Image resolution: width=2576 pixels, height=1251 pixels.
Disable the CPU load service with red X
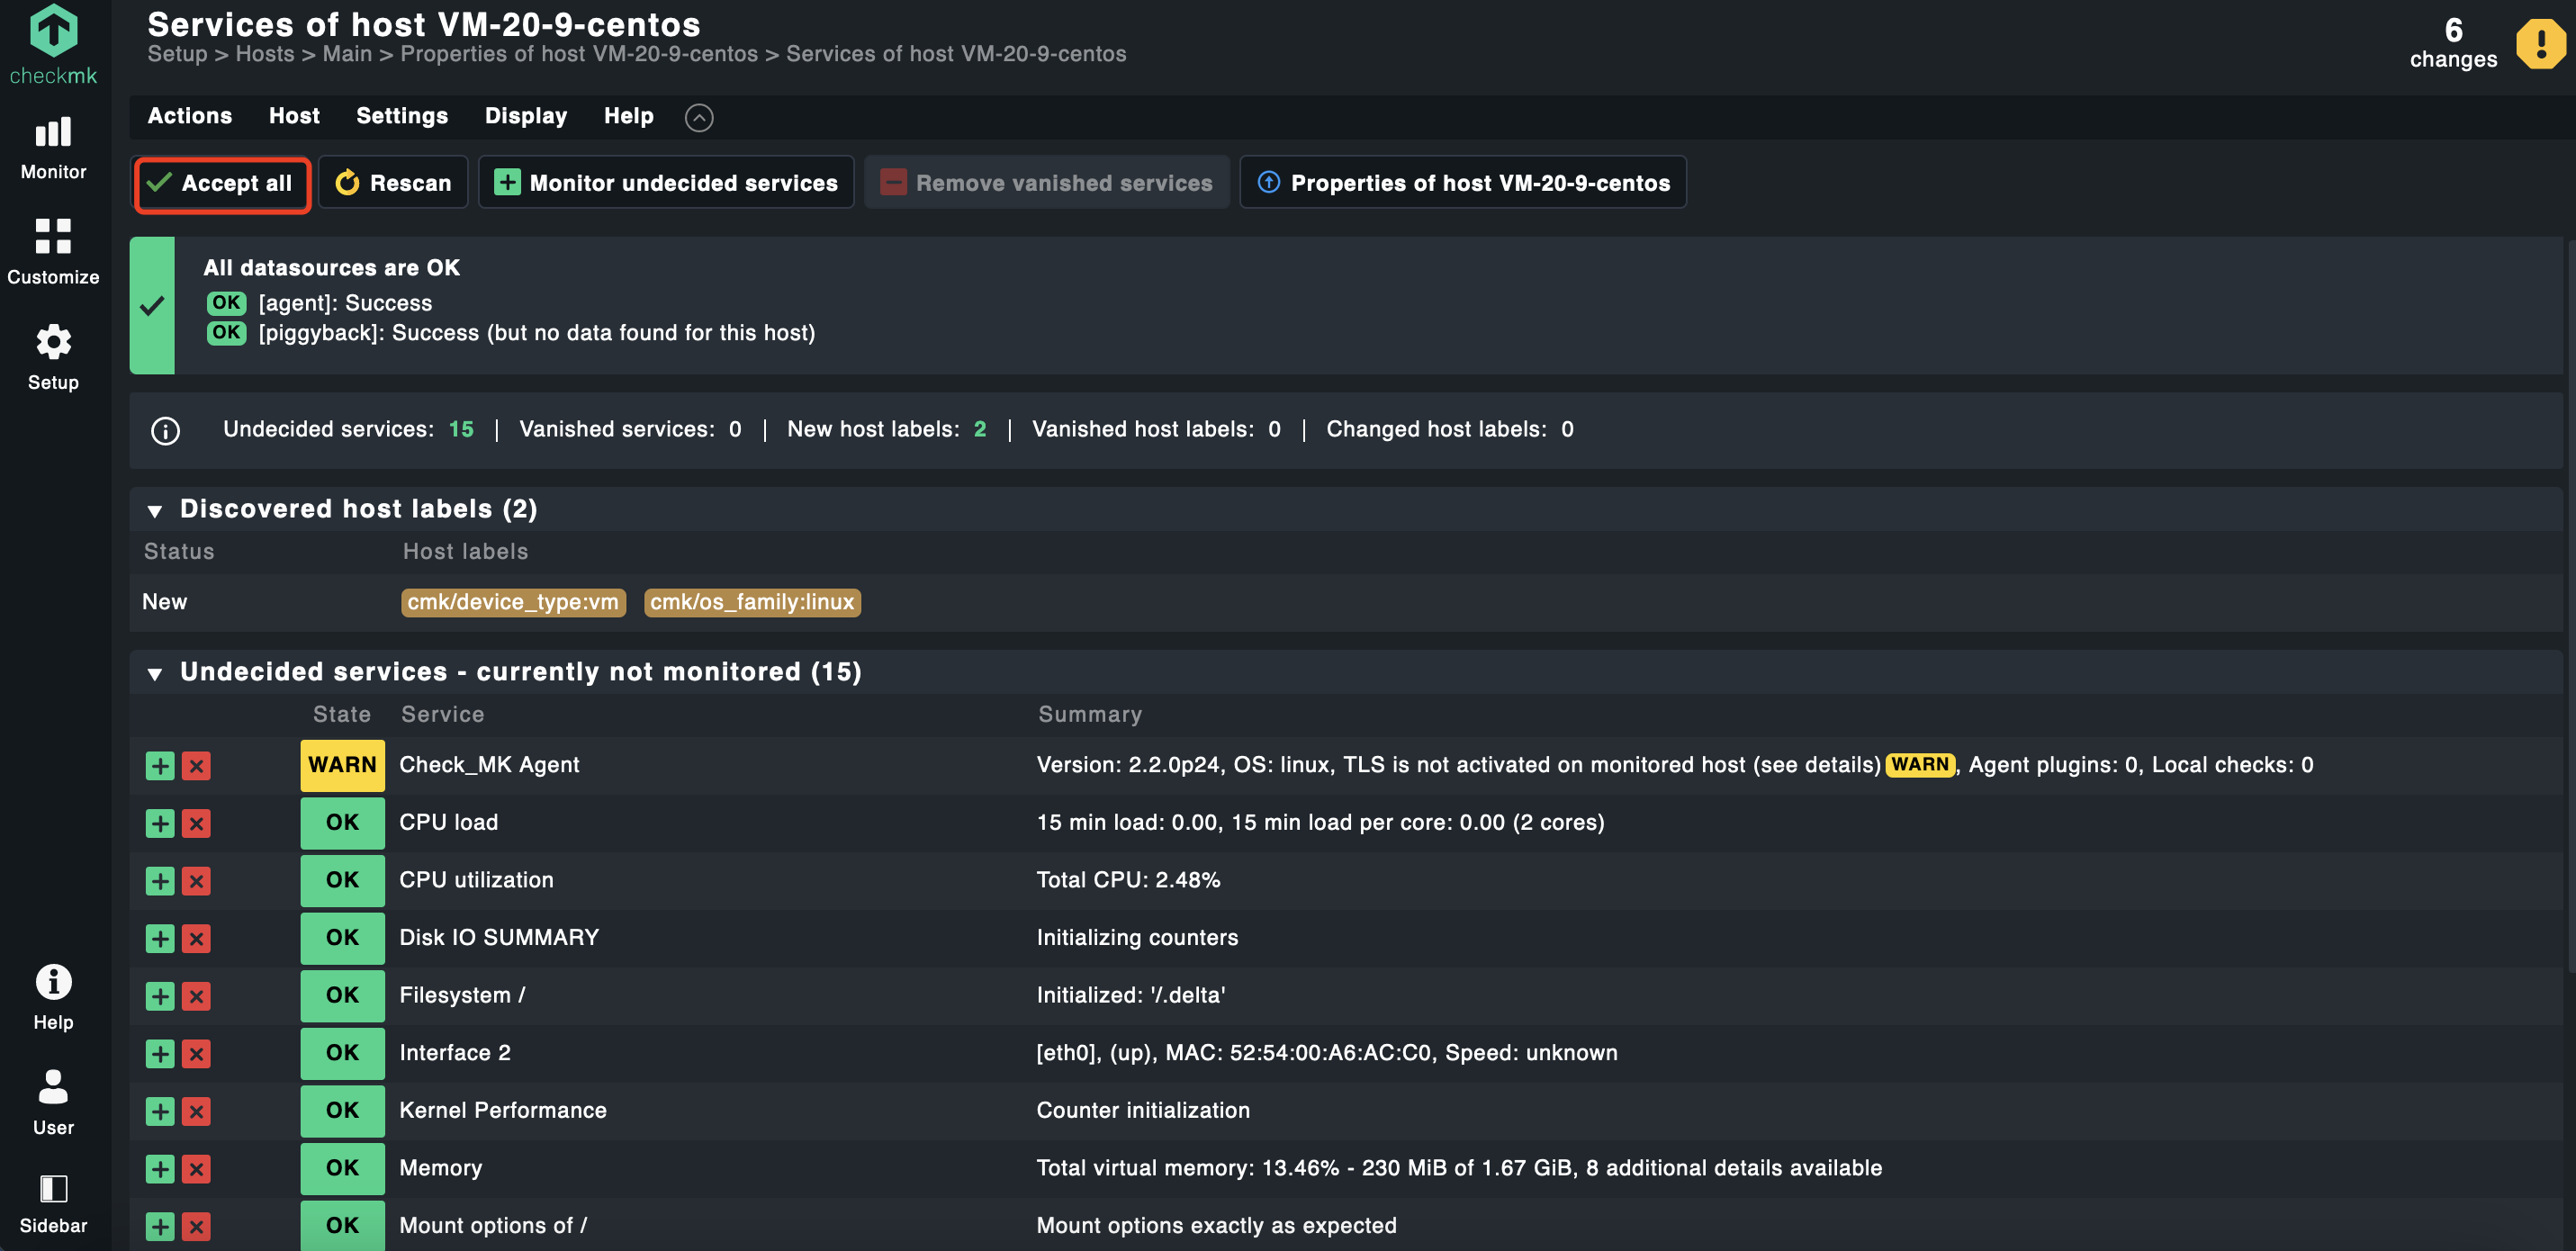(196, 824)
